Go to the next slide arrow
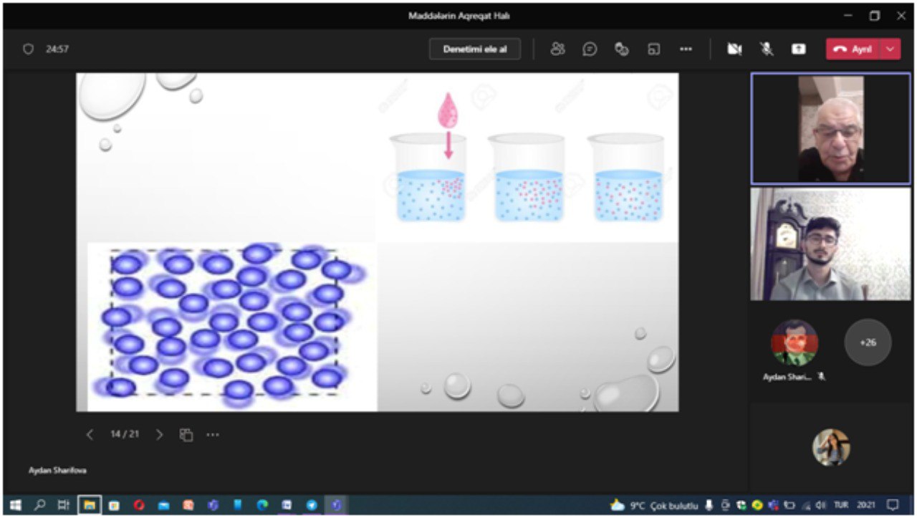Screen dimensions: 917x518 (x=160, y=435)
